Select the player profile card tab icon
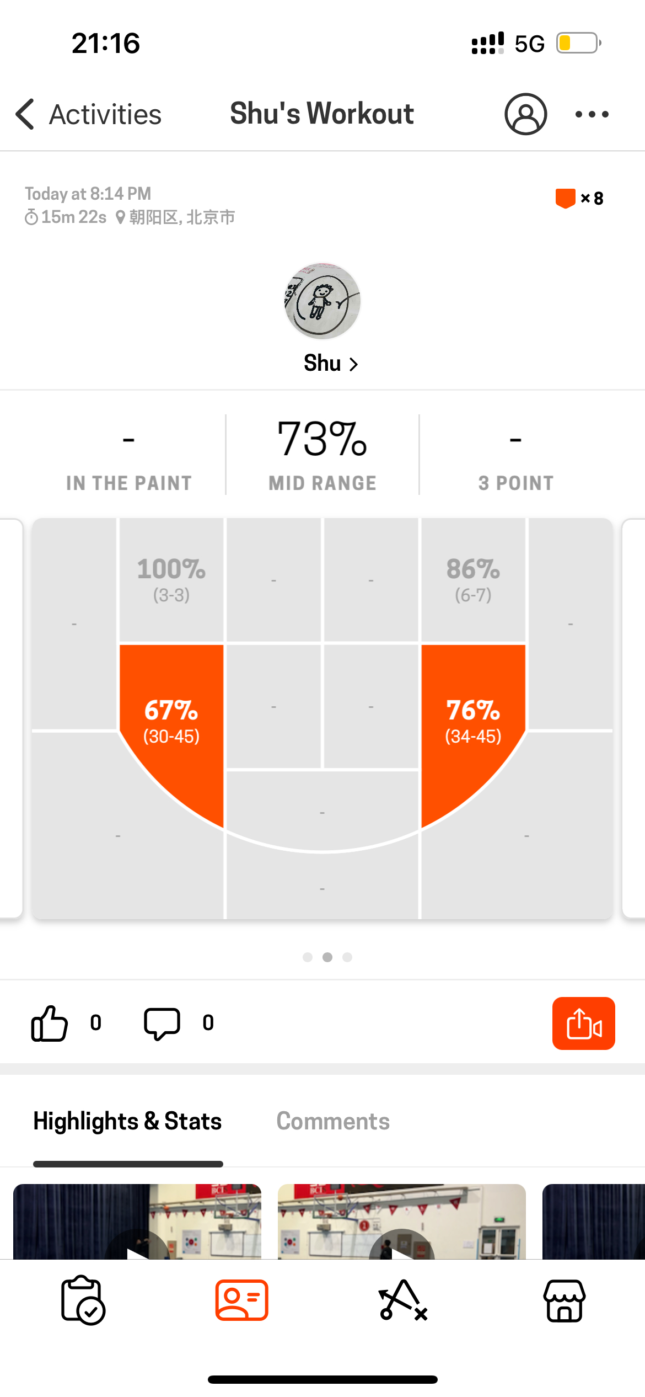645x1397 pixels. [x=242, y=1300]
